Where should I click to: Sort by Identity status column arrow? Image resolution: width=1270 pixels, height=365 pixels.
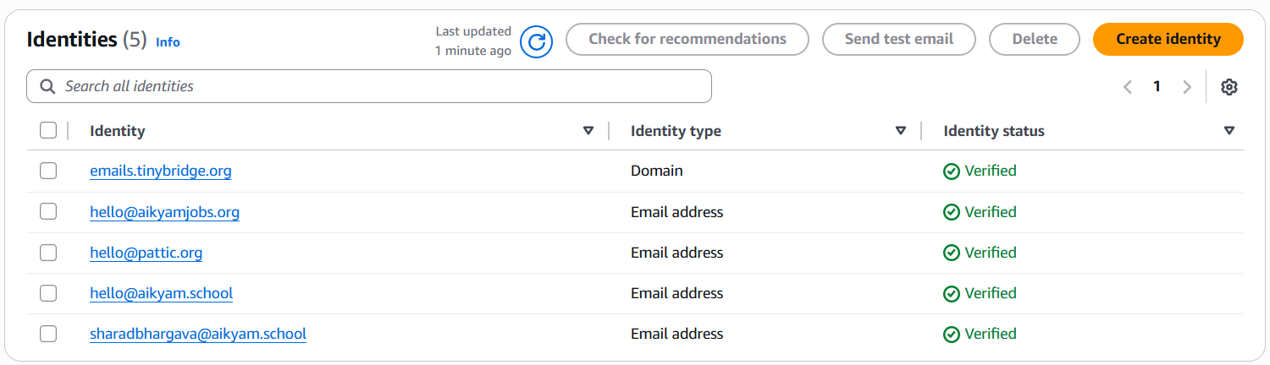[x=1229, y=131]
